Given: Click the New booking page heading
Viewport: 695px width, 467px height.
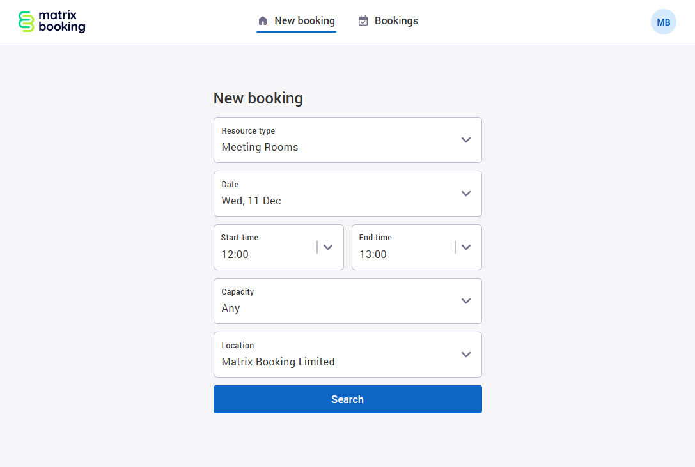Looking at the screenshot, I should coord(258,98).
